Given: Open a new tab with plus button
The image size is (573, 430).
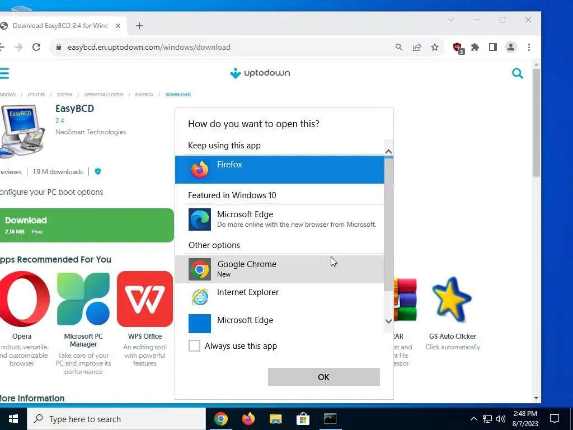Looking at the screenshot, I should click(139, 26).
